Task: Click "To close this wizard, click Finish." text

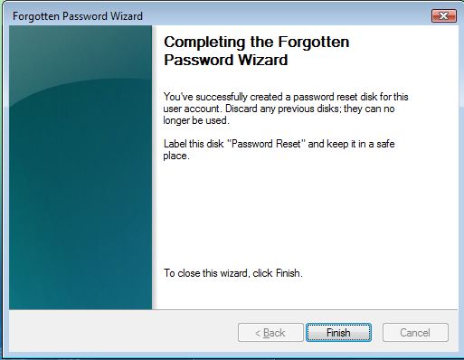Action: pyautogui.click(x=233, y=273)
